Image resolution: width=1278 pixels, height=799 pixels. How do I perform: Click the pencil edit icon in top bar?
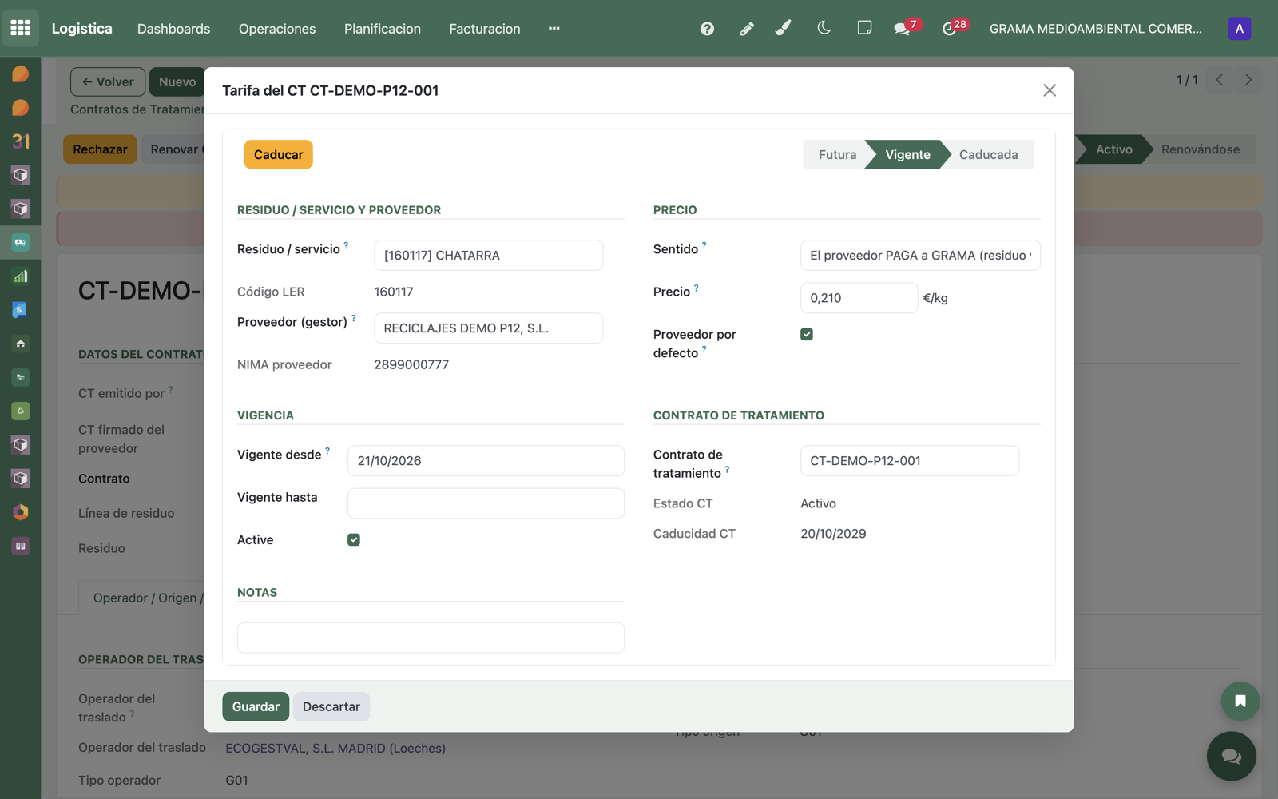(x=747, y=29)
